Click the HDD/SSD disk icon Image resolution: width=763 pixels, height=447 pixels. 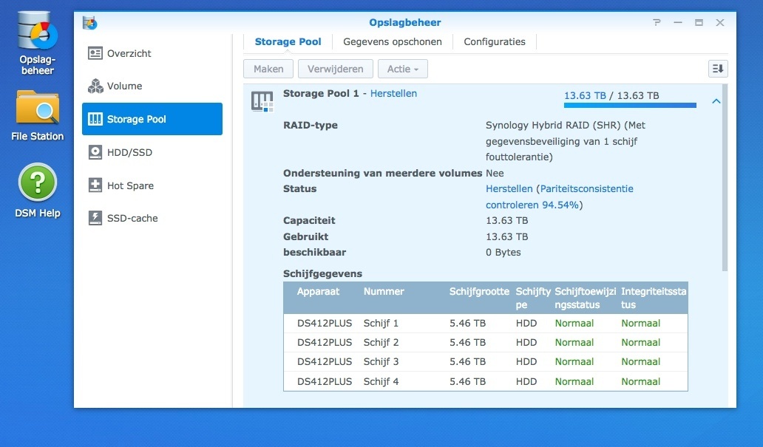point(95,152)
